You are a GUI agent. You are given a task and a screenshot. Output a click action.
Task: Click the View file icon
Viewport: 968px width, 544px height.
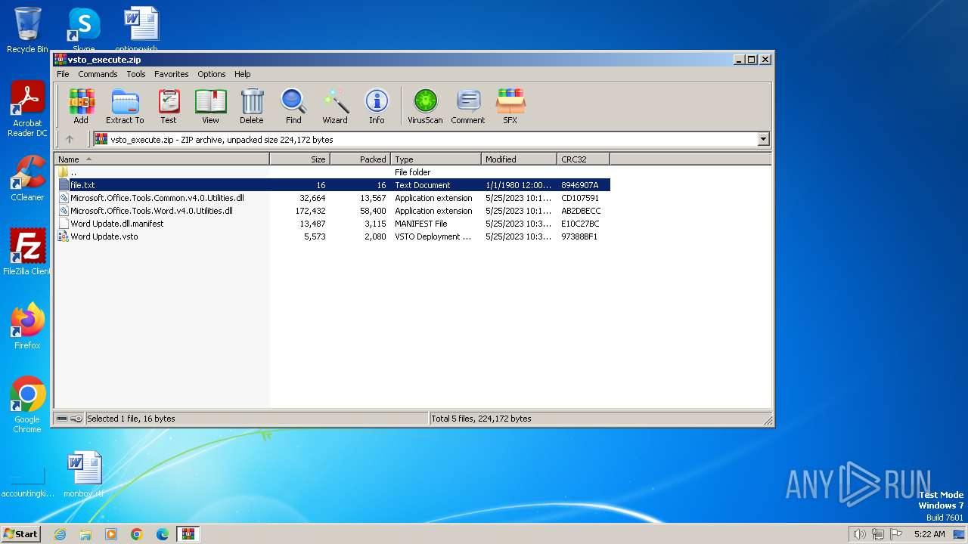click(x=210, y=106)
